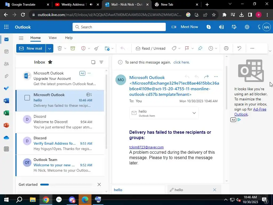Toggle the navigation pane hamburger
Image resolution: width=273 pixels, height=205 pixels.
(x=21, y=38)
